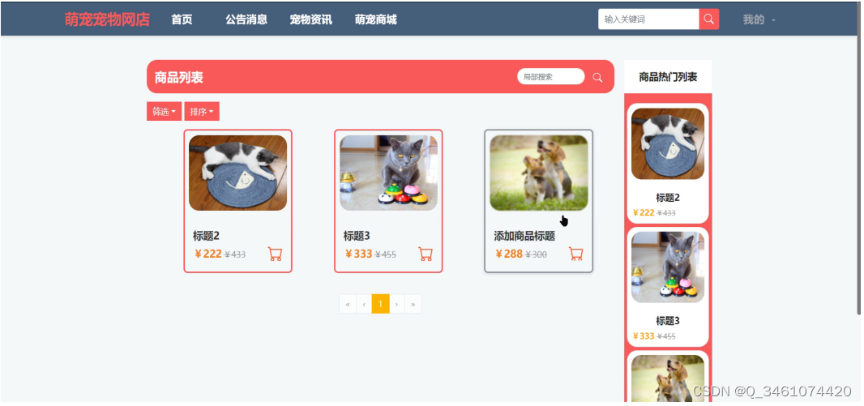
Task: Go to previous page using ‹ pagination arrow
Action: click(364, 304)
